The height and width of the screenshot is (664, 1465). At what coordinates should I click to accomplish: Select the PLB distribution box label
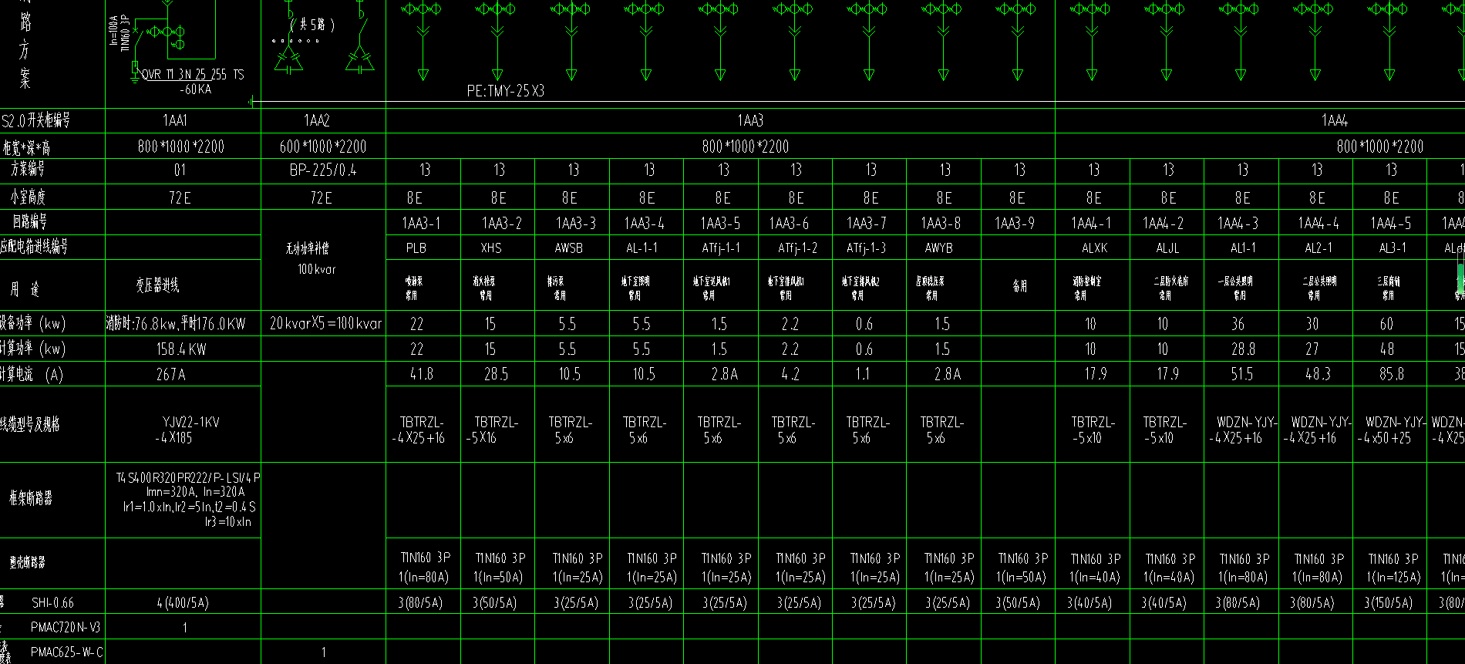[416, 248]
